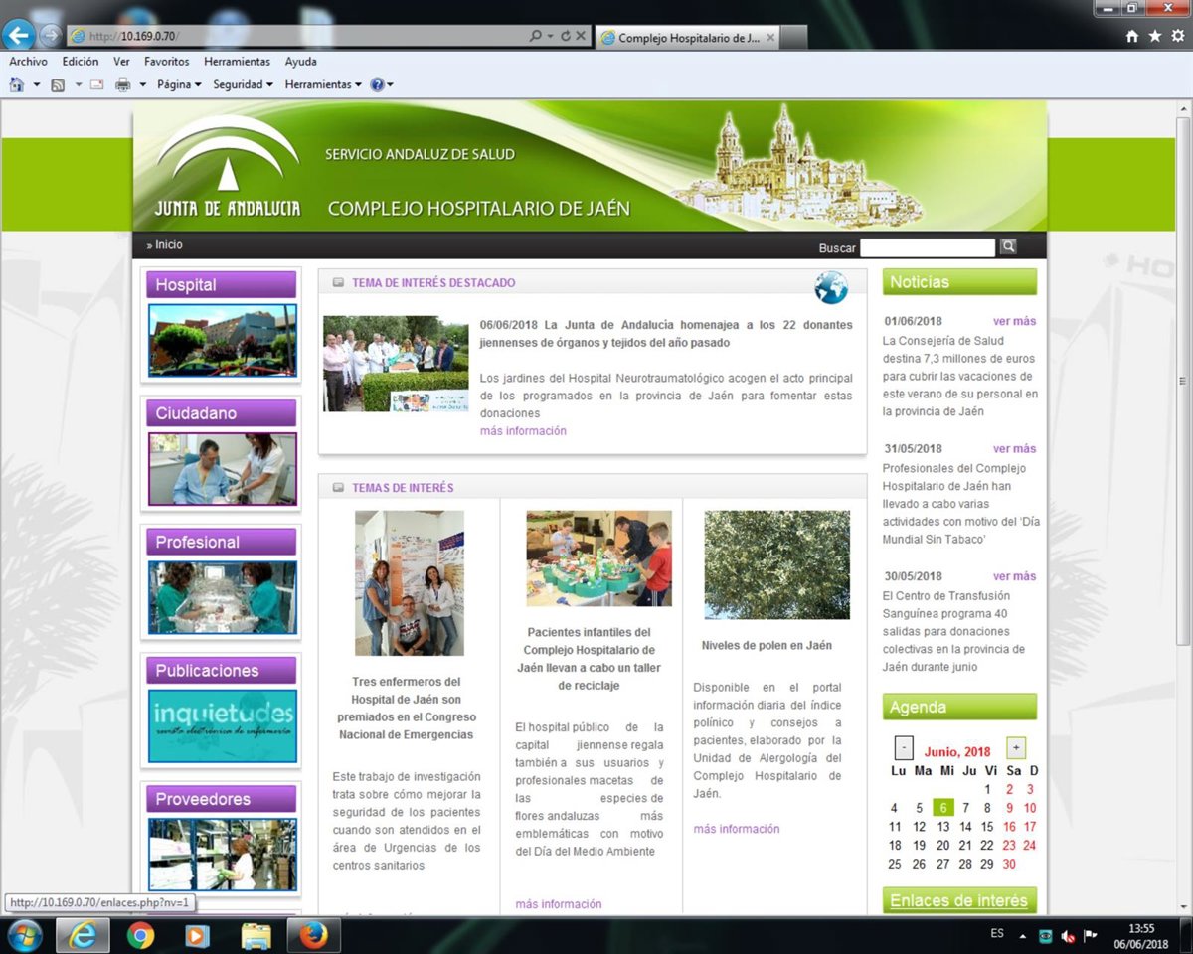The height and width of the screenshot is (954, 1193).
Task: Open the Archivo menu
Action: click(x=28, y=62)
